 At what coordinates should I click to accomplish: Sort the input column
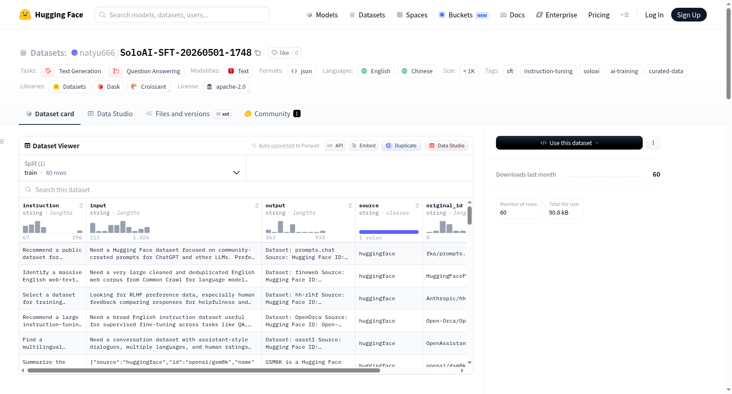pyautogui.click(x=257, y=205)
